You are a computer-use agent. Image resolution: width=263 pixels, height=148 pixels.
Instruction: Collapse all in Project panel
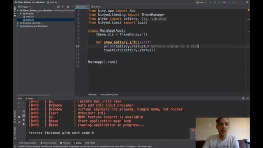coord(62,7)
